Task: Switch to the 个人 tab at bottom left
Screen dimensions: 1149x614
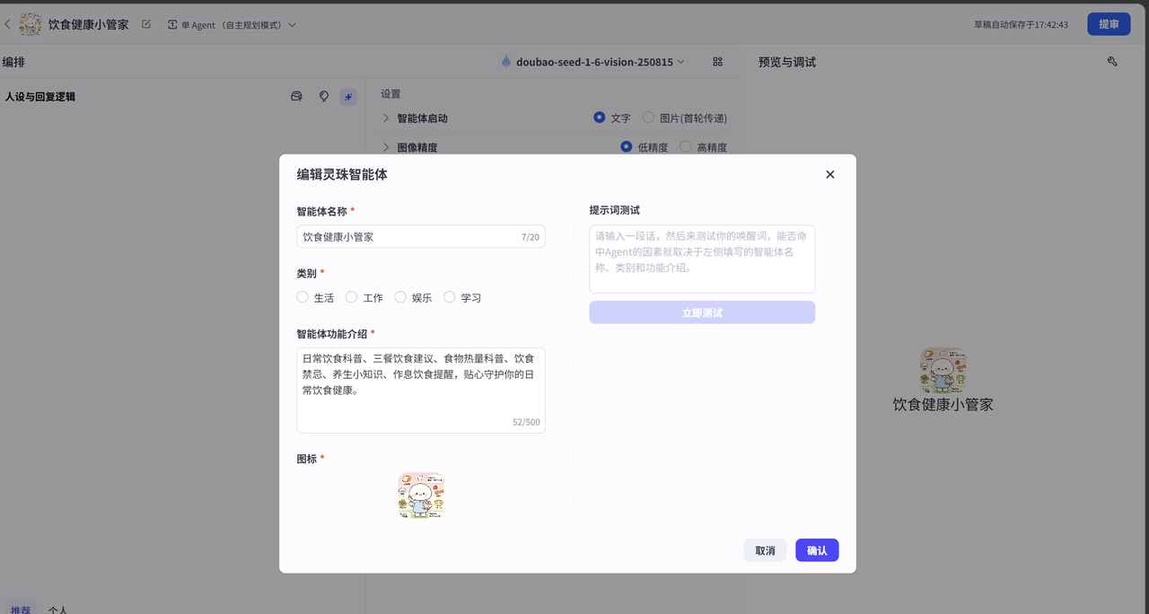Action: point(57,609)
